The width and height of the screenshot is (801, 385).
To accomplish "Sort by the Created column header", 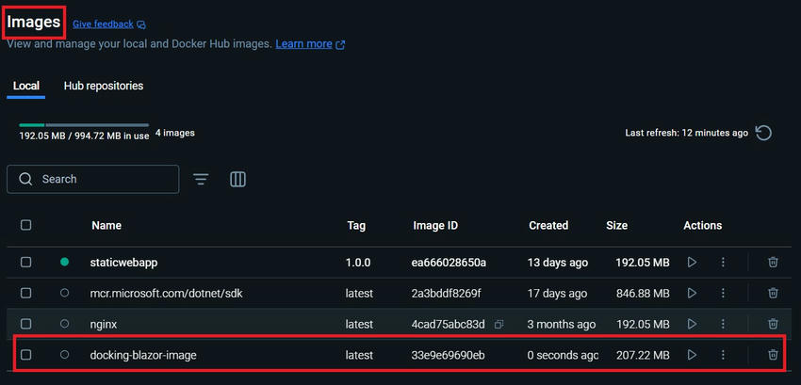I will click(x=548, y=225).
